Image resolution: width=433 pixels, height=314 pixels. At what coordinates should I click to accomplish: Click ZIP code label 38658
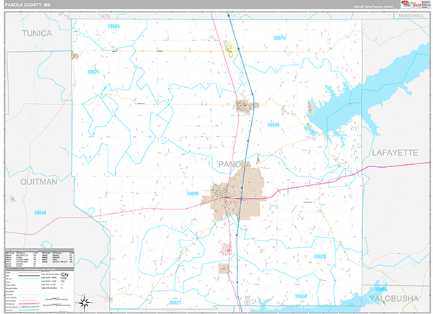(x=300, y=297)
